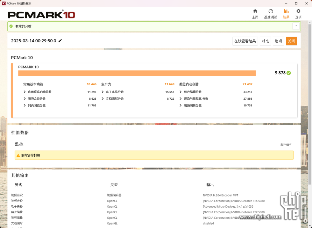Click the benchmark gauge icon
The image size is (312, 228).
[x=271, y=11]
